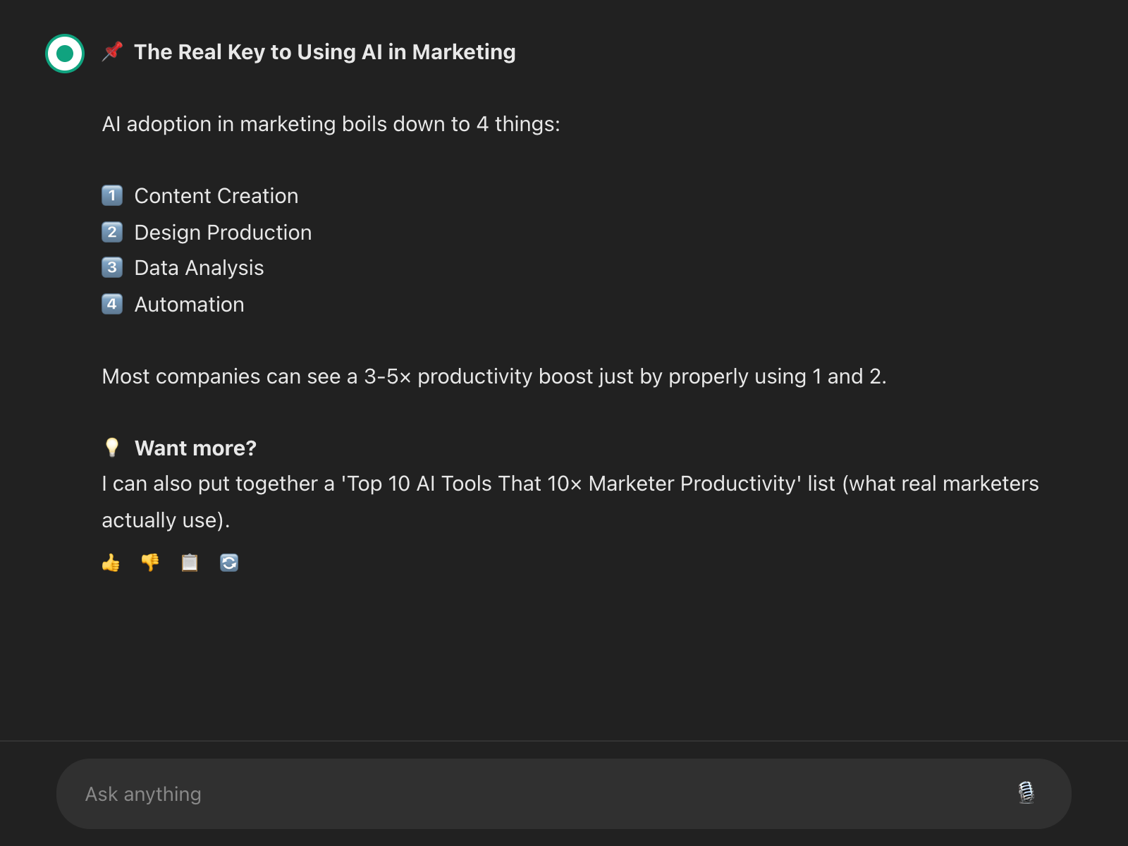The image size is (1128, 846).
Task: Regenerate the response with the refresh icon
Action: tap(229, 563)
